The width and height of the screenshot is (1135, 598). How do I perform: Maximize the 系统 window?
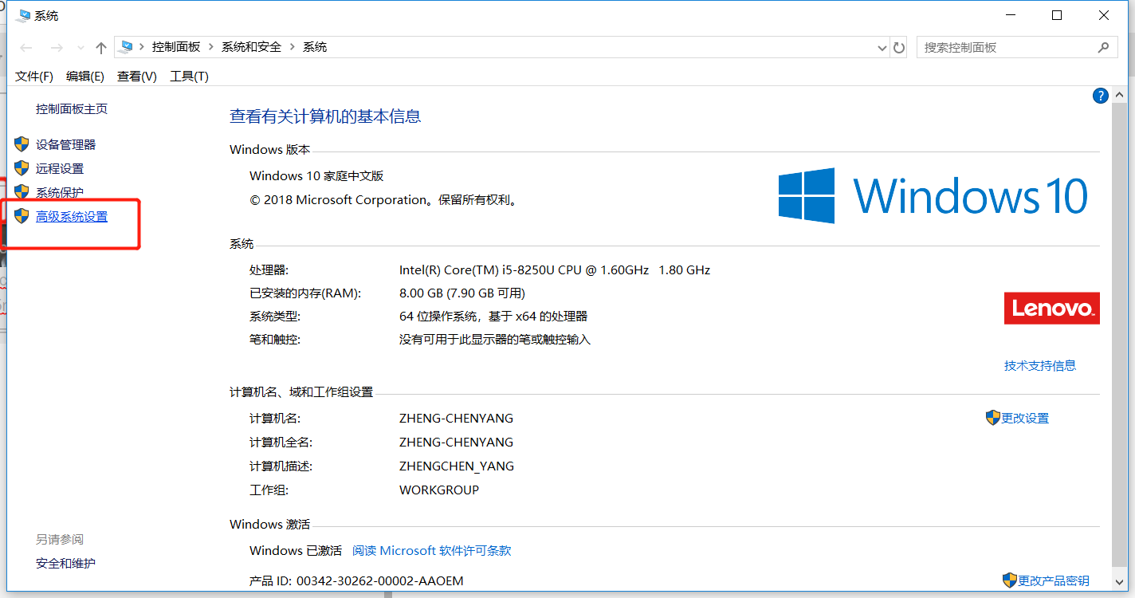coord(1057,15)
